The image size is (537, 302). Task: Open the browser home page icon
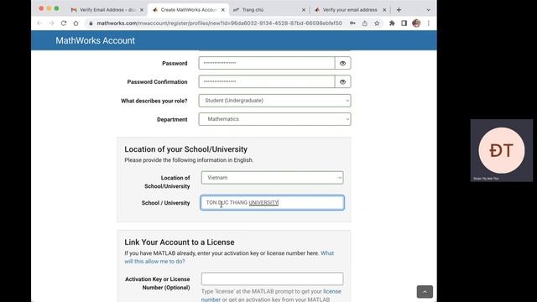76,23
